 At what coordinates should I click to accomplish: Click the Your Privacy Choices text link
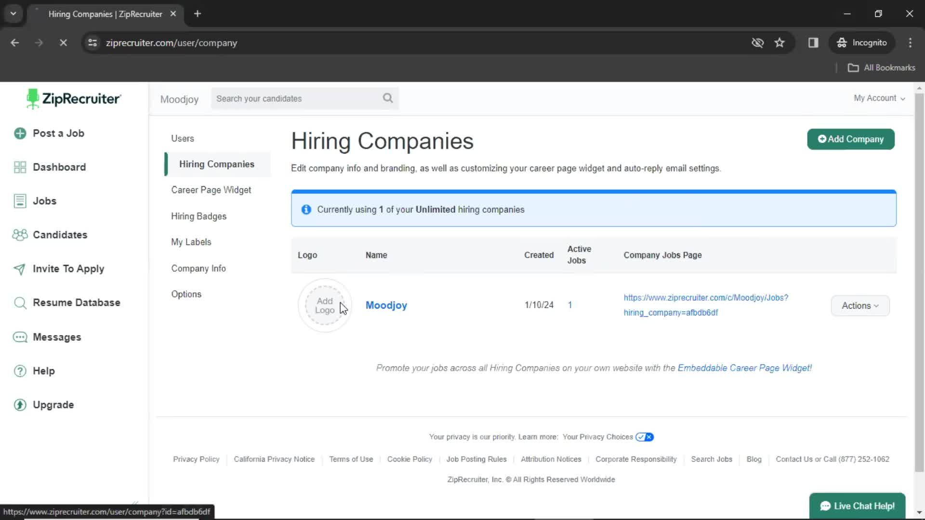(x=597, y=437)
